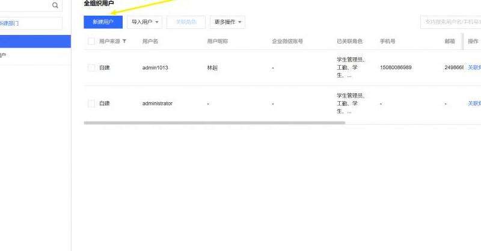
Task: Open the 更多操作 dropdown menu
Action: pyautogui.click(x=227, y=22)
